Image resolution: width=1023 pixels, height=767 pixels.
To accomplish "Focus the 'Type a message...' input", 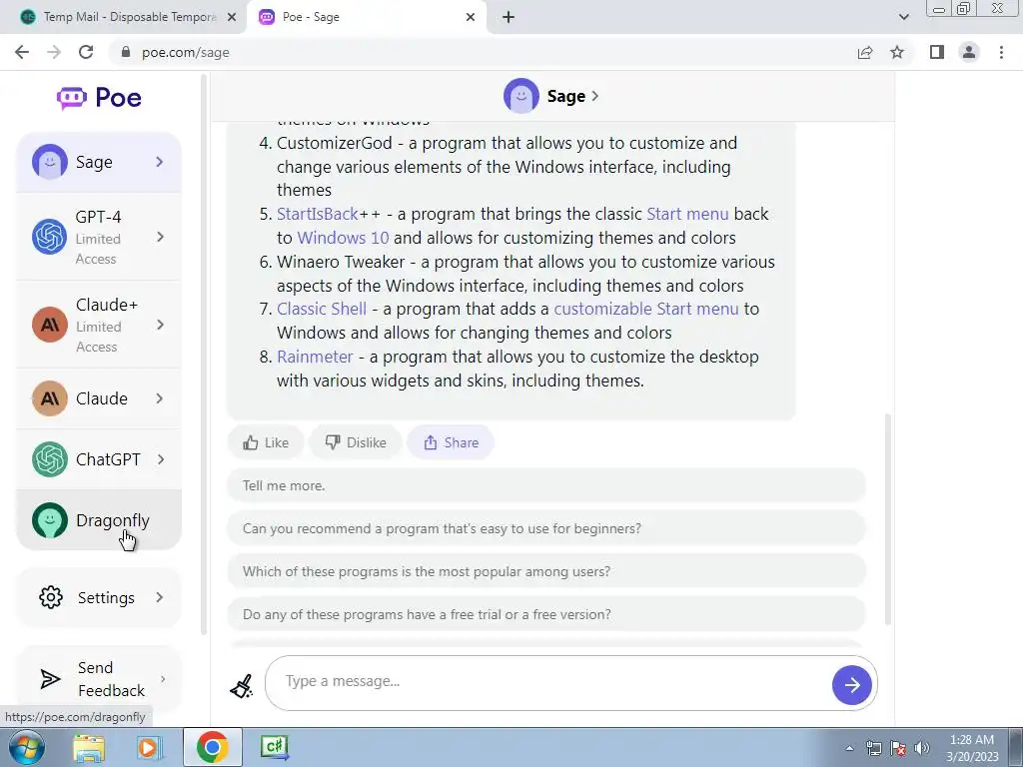I will pyautogui.click(x=548, y=681).
